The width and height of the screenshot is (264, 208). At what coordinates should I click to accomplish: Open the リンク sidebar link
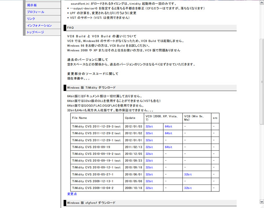click(31, 19)
